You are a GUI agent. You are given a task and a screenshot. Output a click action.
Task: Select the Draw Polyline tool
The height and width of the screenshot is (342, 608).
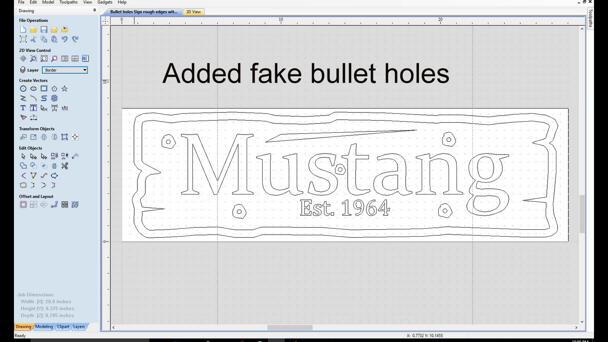tap(23, 98)
